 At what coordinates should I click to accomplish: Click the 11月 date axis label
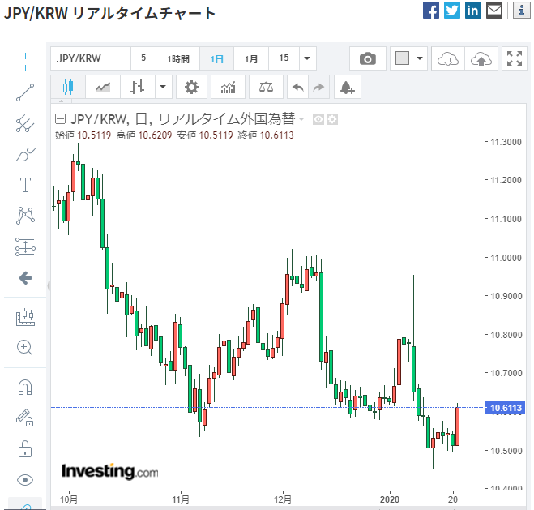coord(181,499)
